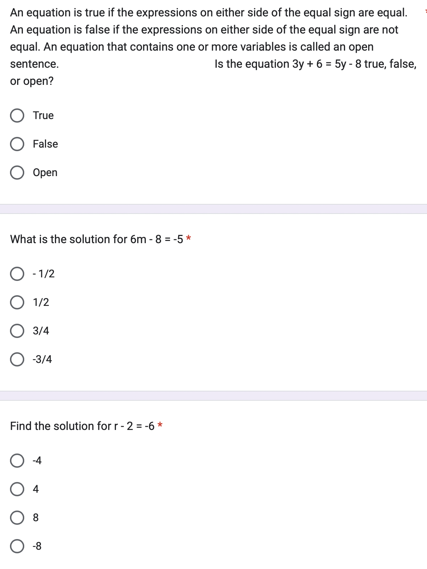
Task: Click the divider bar above the r - 2 question
Action: [x=213, y=396]
